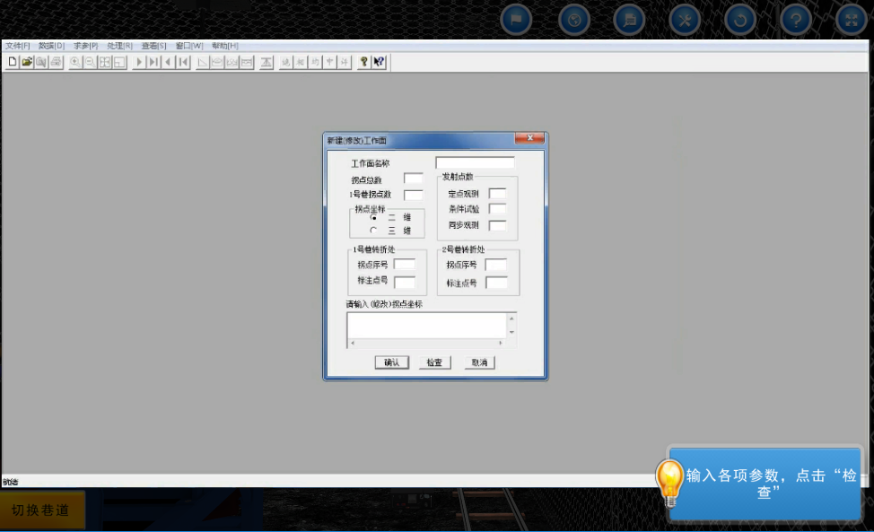The height and width of the screenshot is (532, 874).
Task: Click the coordinate box's down scroll arrow
Action: [x=511, y=332]
